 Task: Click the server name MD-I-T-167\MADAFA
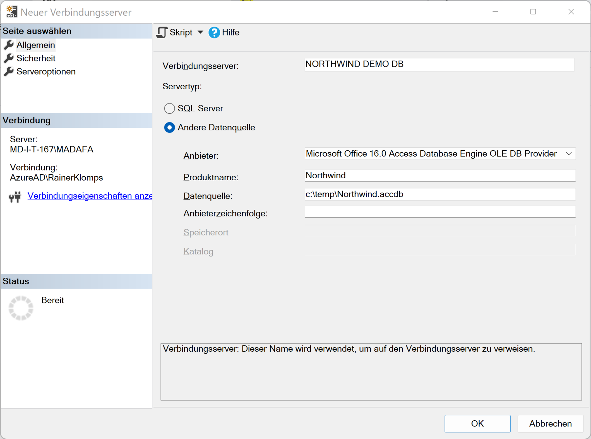(52, 149)
